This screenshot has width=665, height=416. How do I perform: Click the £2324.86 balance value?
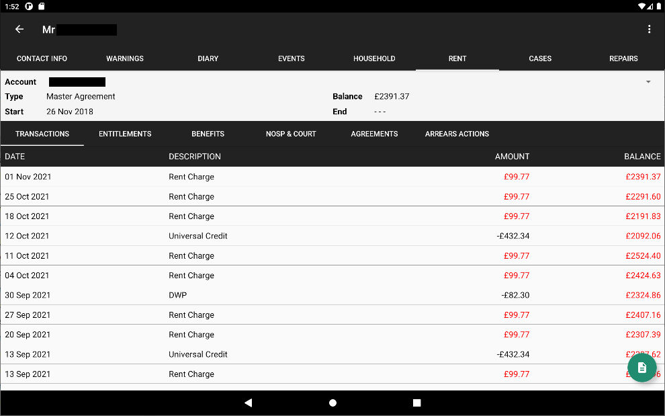tap(643, 295)
